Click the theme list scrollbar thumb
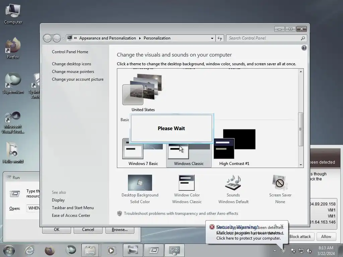Screen dimensions: 343x257 (301, 129)
